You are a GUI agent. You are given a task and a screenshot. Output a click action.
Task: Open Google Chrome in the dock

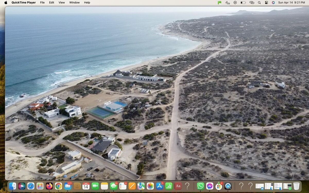tap(58, 186)
